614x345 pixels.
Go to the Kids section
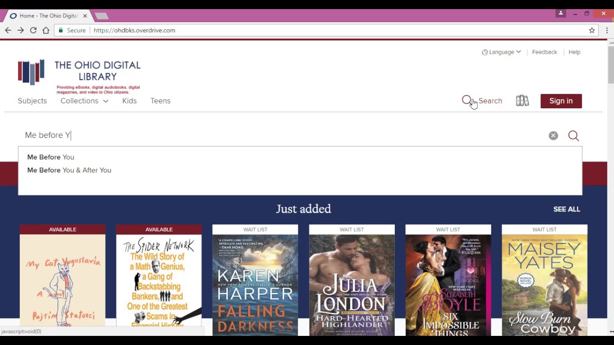tap(130, 101)
